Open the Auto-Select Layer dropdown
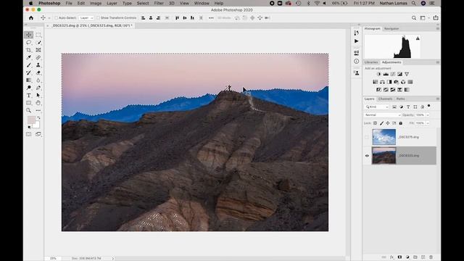464x261 pixels. point(86,17)
